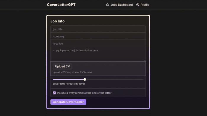
Task: Click the unfilled right part of creativity slider
Action: click(115, 79)
